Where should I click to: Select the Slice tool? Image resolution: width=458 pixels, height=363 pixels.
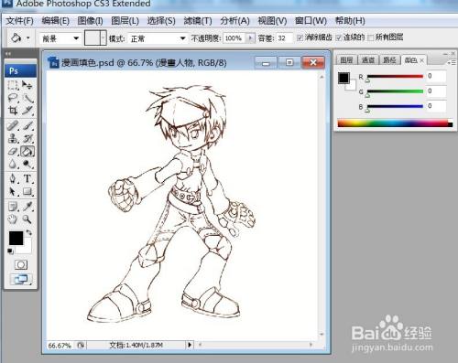(27, 111)
